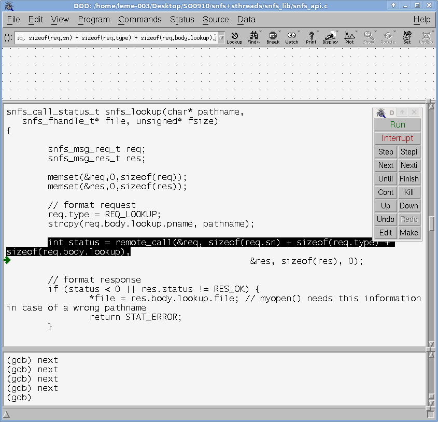Click the Rotate icon
This screenshot has width=438, height=422.
coord(388,38)
